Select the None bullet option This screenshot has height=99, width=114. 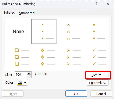[x=18, y=31]
